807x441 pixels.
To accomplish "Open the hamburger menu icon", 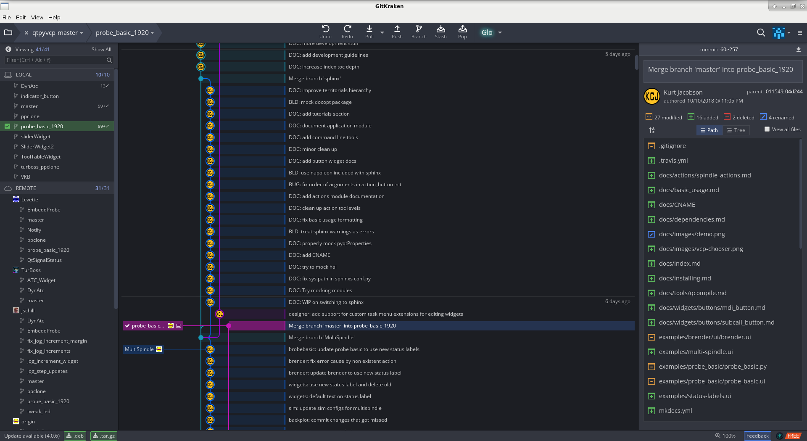I will coord(799,32).
